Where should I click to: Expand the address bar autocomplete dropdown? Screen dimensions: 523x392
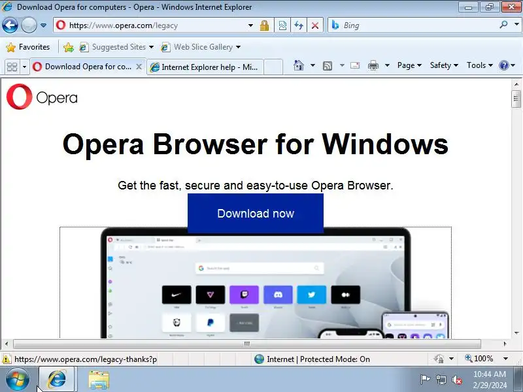pyautogui.click(x=250, y=25)
